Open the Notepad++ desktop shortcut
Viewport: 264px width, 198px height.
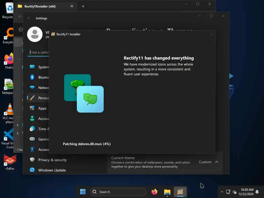tap(8, 86)
